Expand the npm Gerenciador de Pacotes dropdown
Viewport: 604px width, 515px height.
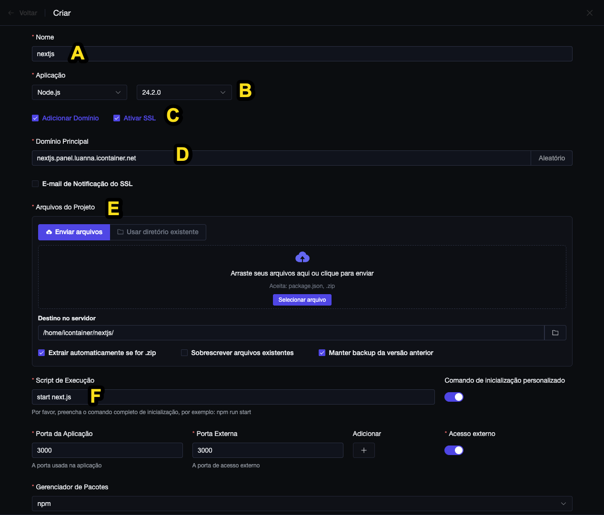[302, 504]
